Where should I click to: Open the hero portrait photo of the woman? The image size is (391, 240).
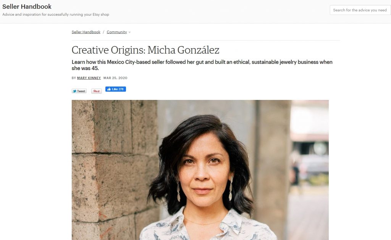tap(200, 170)
